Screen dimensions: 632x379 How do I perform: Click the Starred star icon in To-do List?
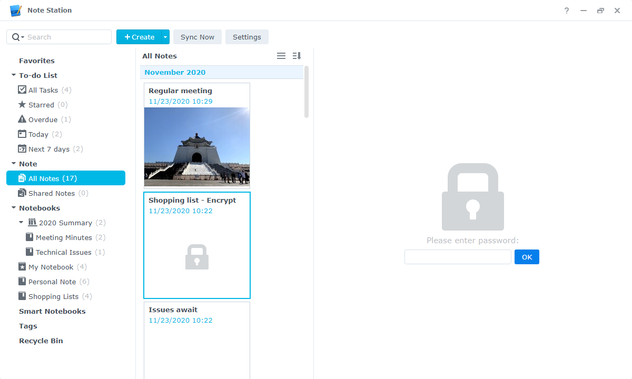point(22,105)
